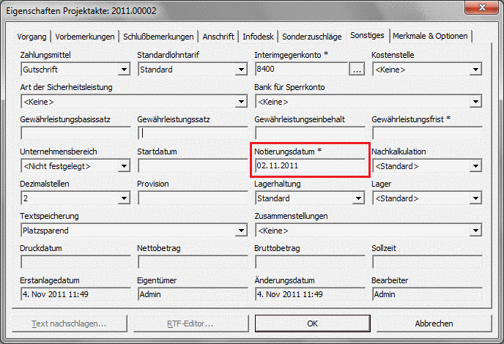Screen dimensions: 504x344
Task: Click the Text nachschlagen button
Action: (69, 324)
